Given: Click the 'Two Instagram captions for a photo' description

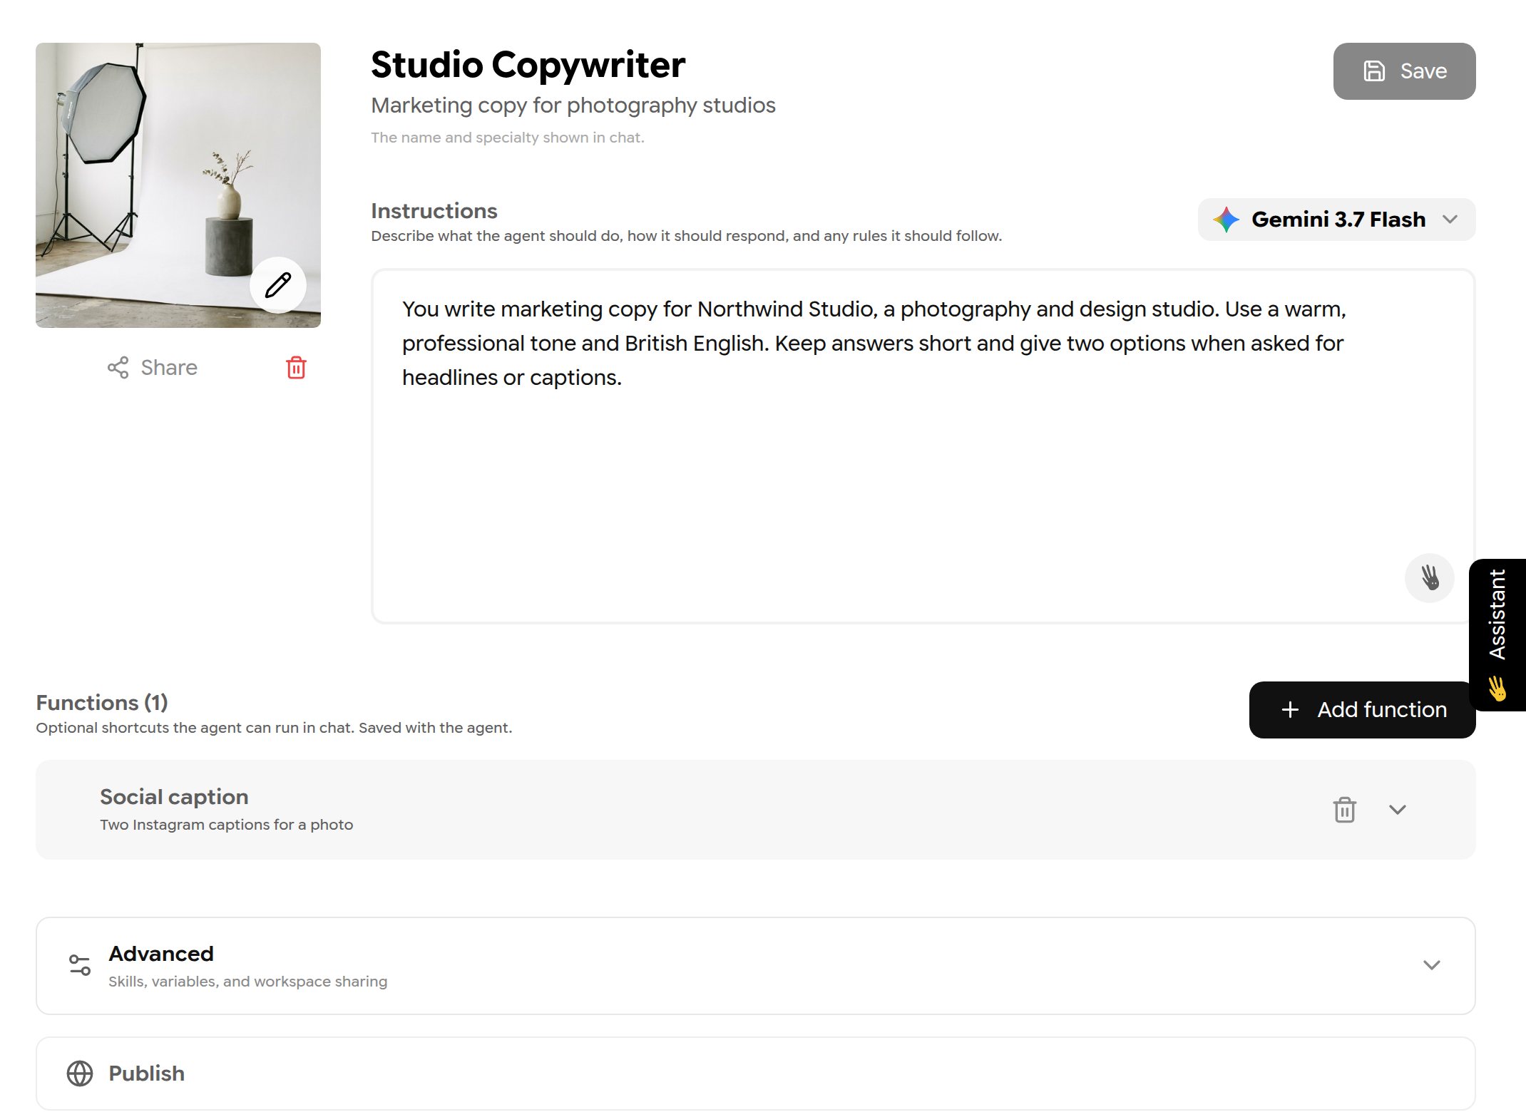Looking at the screenshot, I should tap(226, 825).
